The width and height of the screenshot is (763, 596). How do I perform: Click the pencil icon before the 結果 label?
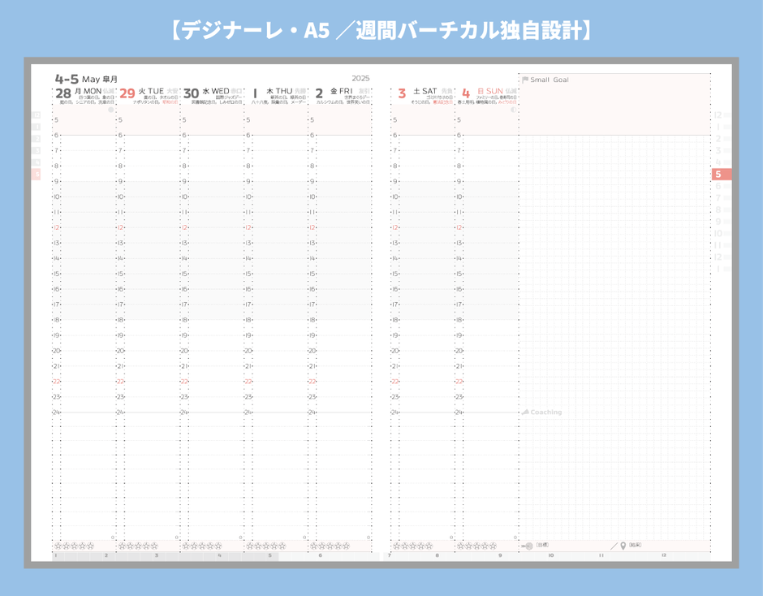(614, 546)
